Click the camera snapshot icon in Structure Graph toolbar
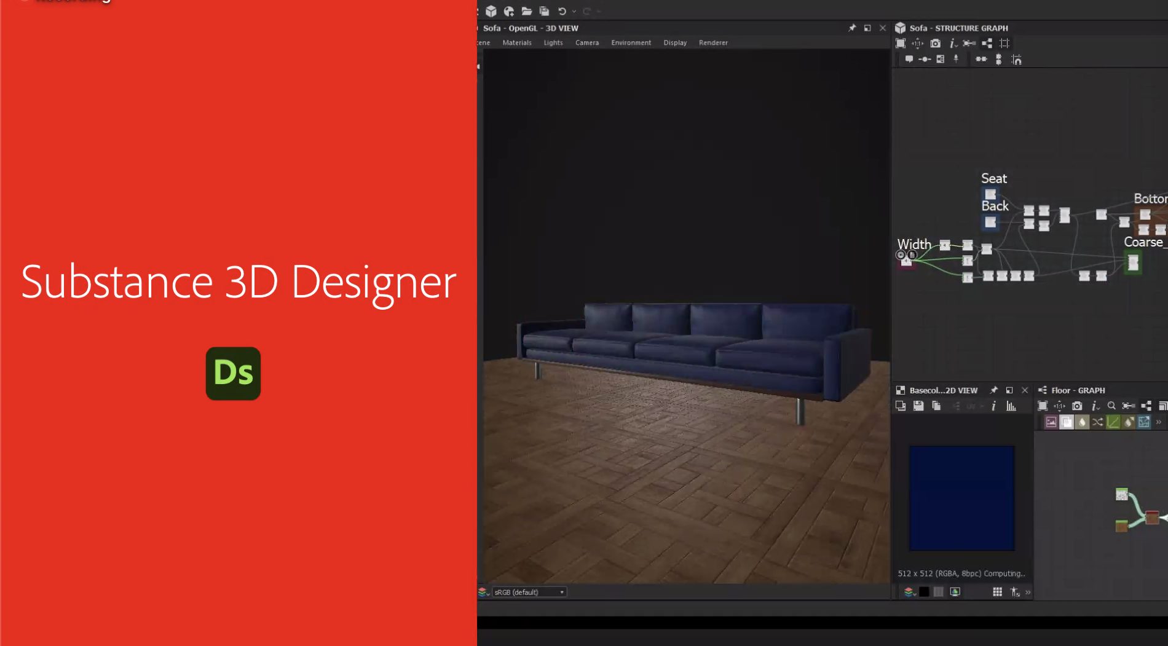1168x646 pixels. click(935, 43)
